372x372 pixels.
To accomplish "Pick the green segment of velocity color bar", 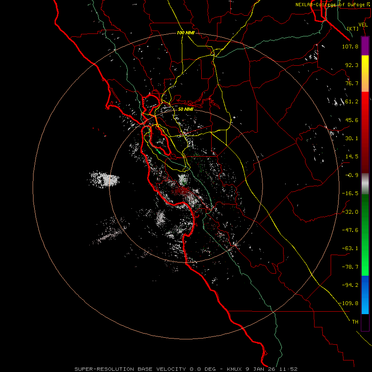I will point(365,235).
